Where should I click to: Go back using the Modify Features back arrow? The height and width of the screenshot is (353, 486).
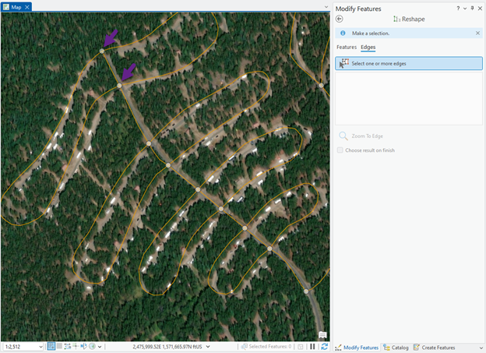click(x=340, y=19)
